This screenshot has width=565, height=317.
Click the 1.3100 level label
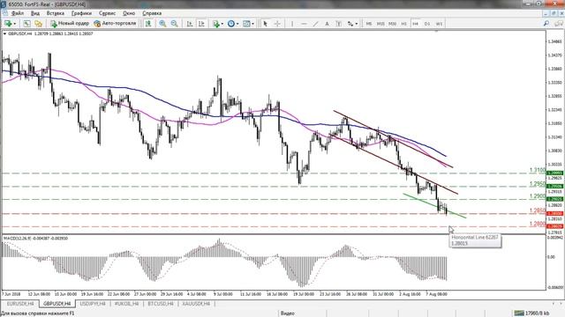[x=538, y=170]
